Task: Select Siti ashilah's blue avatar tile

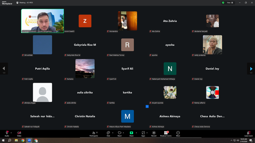Action: coord(43,45)
